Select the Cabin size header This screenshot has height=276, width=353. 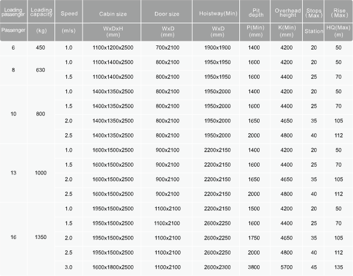(112, 12)
